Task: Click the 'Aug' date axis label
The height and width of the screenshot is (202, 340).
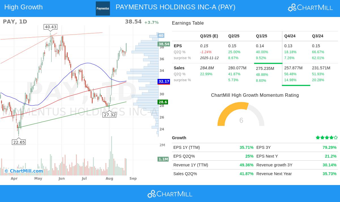Action: 109,179
